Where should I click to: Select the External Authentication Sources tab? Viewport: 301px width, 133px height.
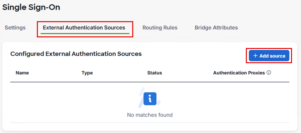[84, 28]
